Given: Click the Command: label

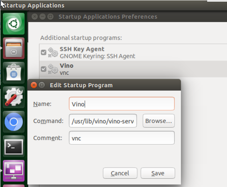Looking at the screenshot, I should tap(48, 121).
